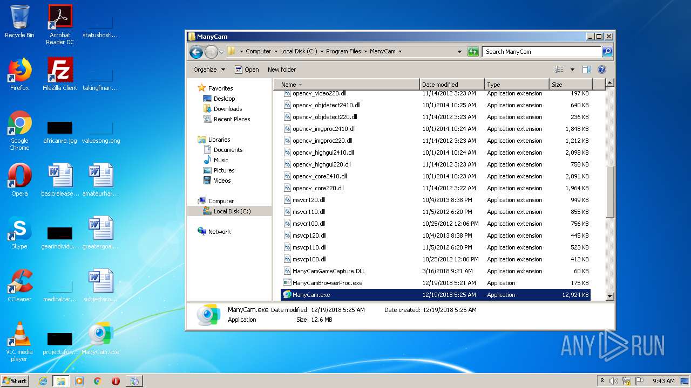Click the Search ManyCam input field

541,52
